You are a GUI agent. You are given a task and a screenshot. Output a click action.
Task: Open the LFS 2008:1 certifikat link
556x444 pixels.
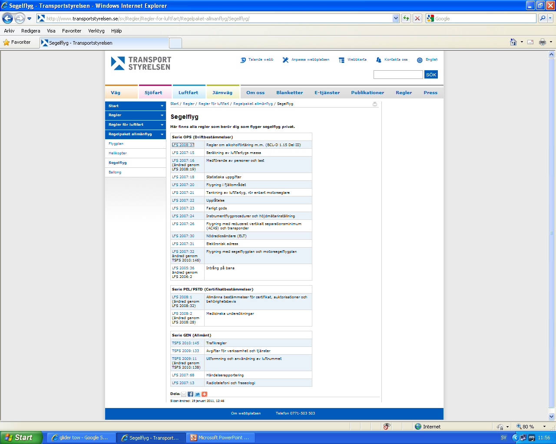point(182,297)
